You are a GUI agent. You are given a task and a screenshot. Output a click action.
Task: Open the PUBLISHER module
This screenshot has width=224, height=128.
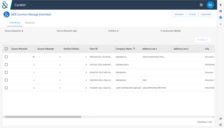pos(206,15)
